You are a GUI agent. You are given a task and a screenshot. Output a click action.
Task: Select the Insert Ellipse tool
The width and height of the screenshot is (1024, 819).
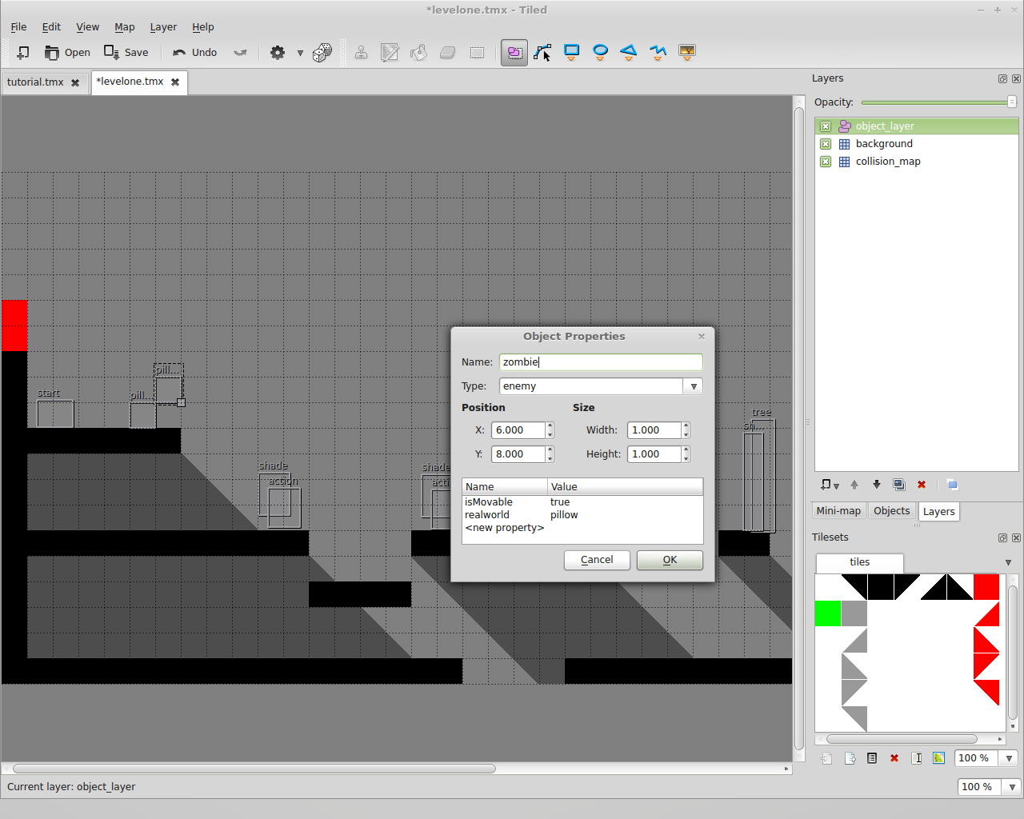(x=601, y=53)
